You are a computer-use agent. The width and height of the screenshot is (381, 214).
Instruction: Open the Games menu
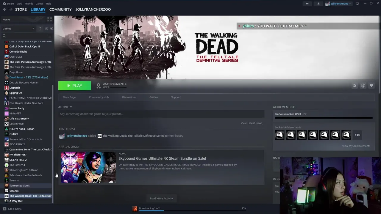[x=39, y=4]
